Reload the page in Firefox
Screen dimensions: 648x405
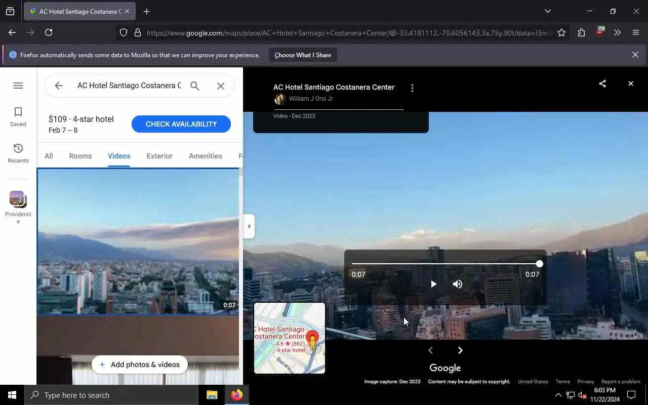(x=49, y=32)
